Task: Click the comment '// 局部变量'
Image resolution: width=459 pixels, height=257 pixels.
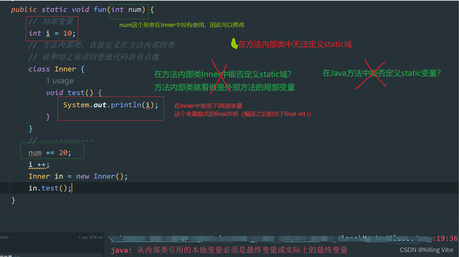Action: pyautogui.click(x=51, y=21)
